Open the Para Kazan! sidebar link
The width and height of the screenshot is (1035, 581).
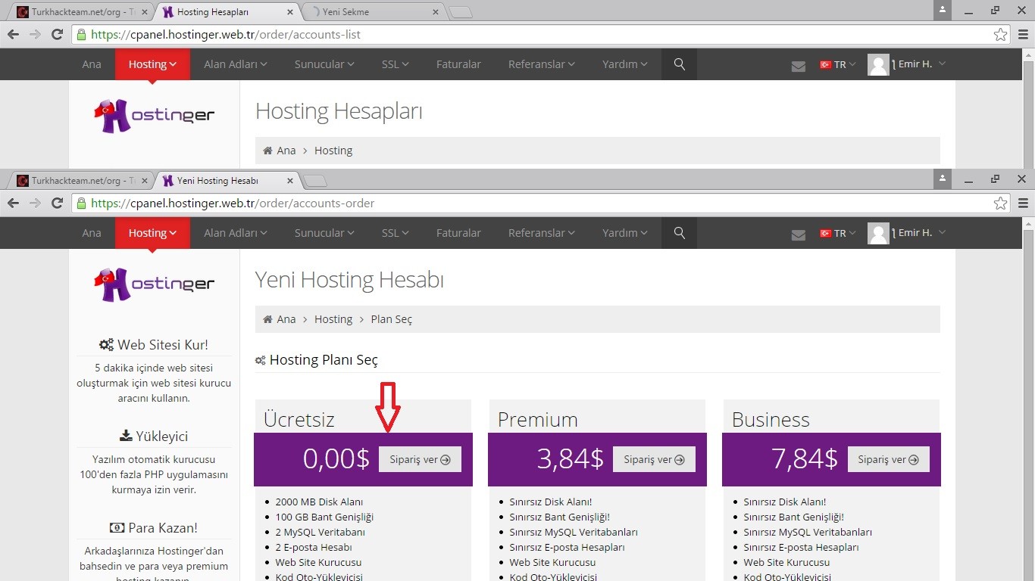click(x=154, y=528)
